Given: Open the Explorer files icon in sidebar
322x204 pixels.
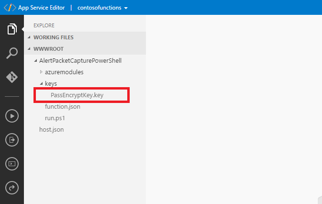Looking at the screenshot, I should pyautogui.click(x=12, y=30).
